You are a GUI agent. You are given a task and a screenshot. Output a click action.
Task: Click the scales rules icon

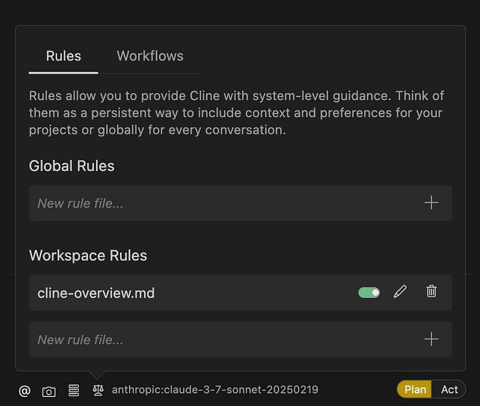(98, 390)
